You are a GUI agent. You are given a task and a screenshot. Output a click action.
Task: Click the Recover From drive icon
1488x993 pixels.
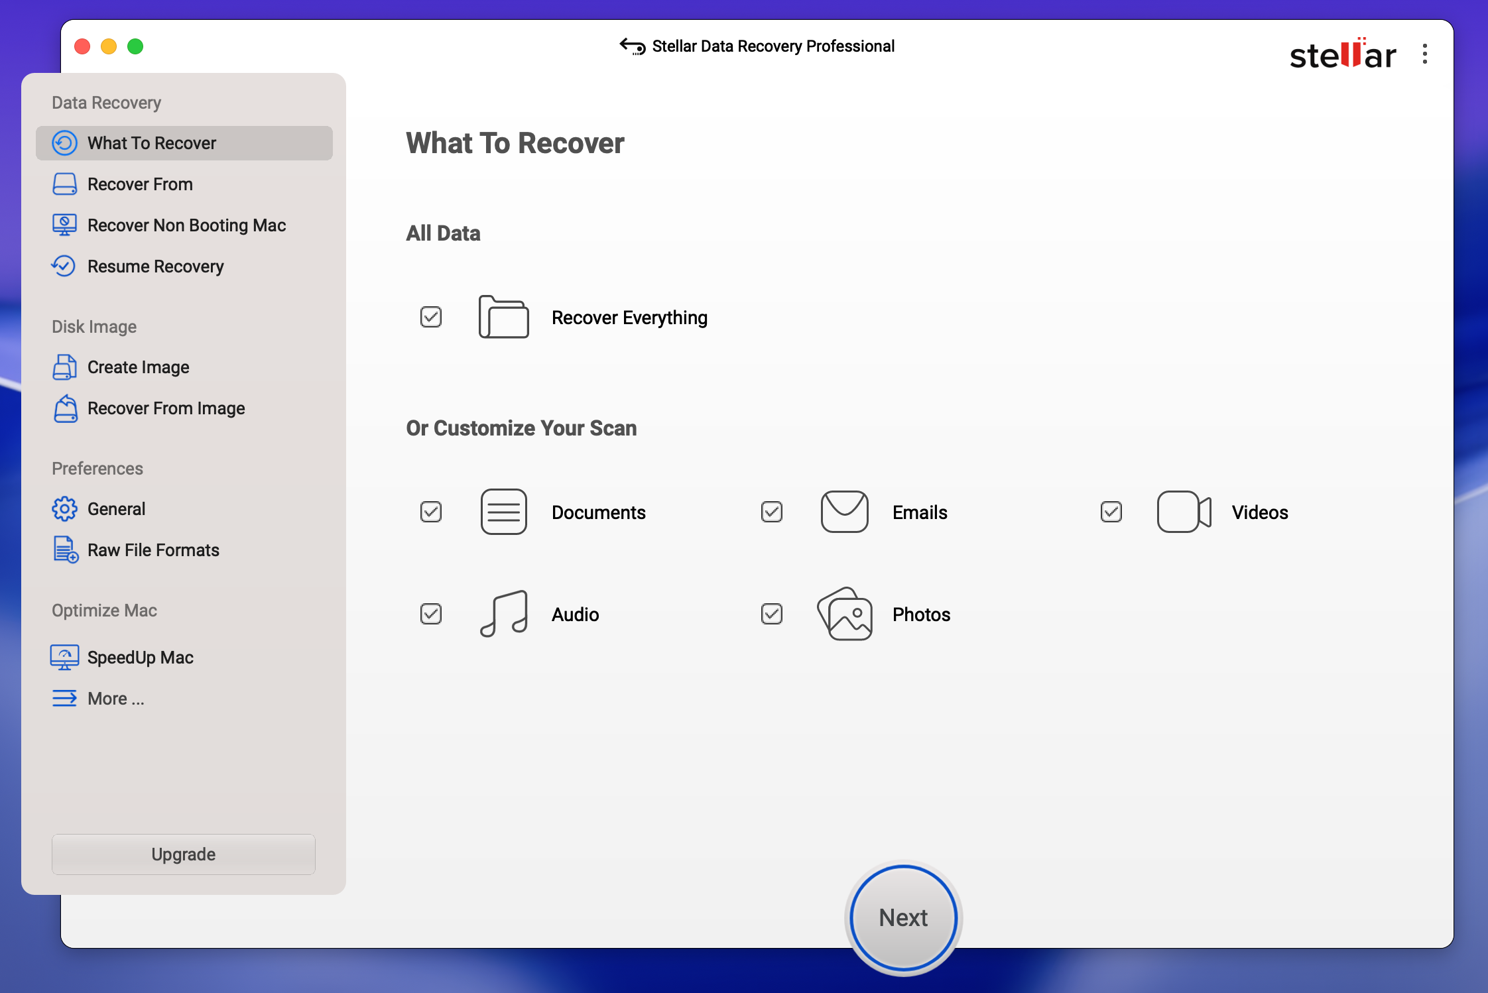tap(64, 184)
